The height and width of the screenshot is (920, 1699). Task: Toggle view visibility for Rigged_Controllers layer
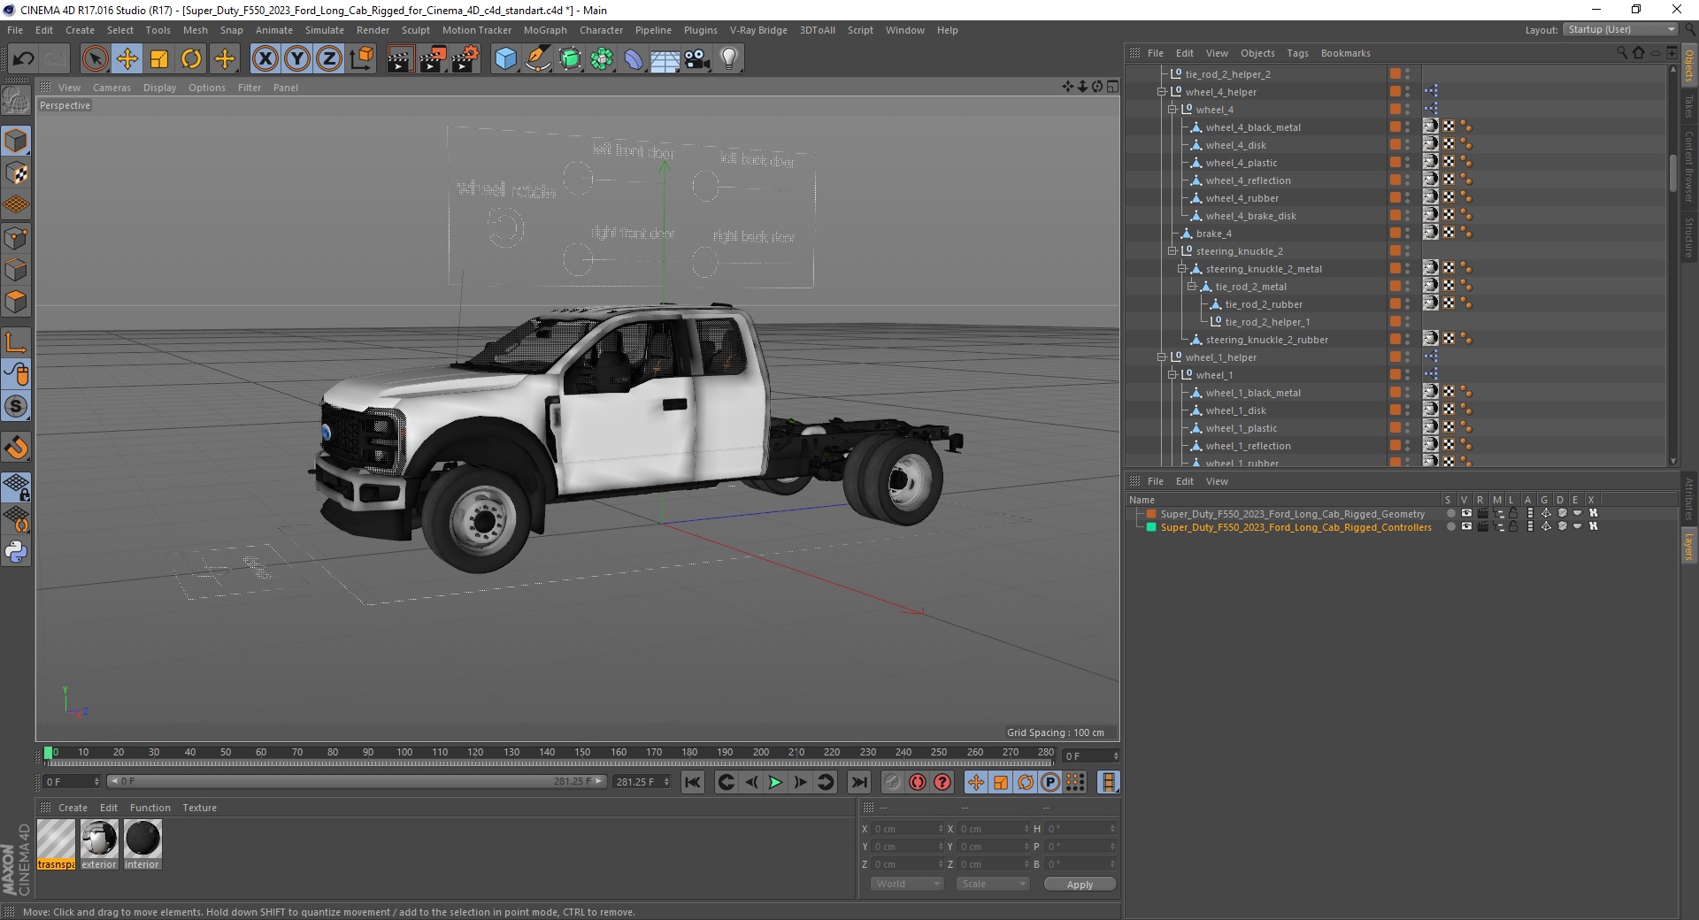(1466, 527)
